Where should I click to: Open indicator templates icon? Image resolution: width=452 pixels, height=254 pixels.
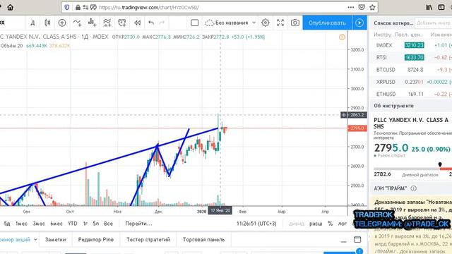[107, 23]
